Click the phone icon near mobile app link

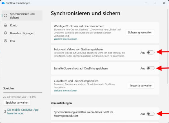point(5,111)
